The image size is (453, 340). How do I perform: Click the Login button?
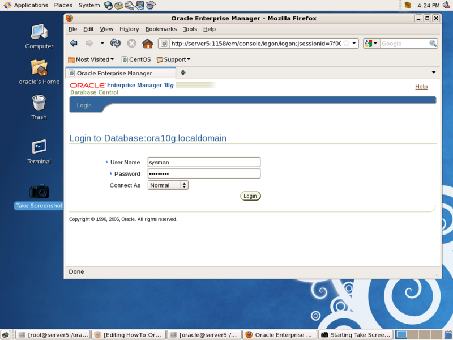point(250,196)
